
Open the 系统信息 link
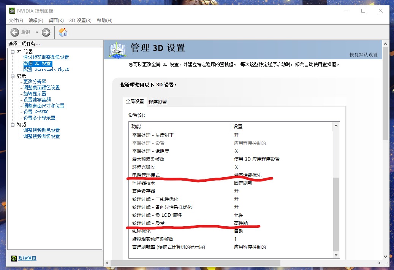[x=27, y=258]
